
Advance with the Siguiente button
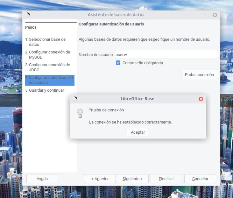pos(132,179)
